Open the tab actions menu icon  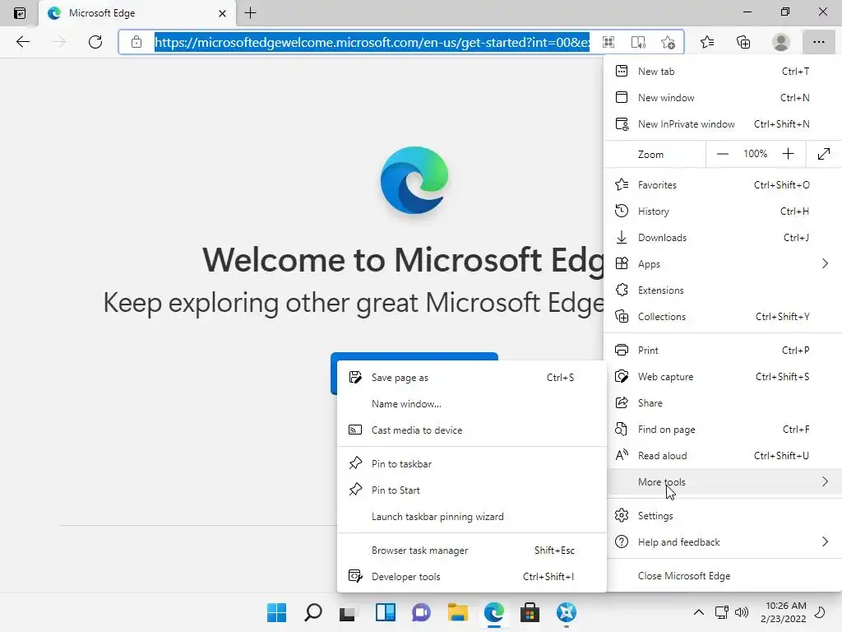pos(20,13)
